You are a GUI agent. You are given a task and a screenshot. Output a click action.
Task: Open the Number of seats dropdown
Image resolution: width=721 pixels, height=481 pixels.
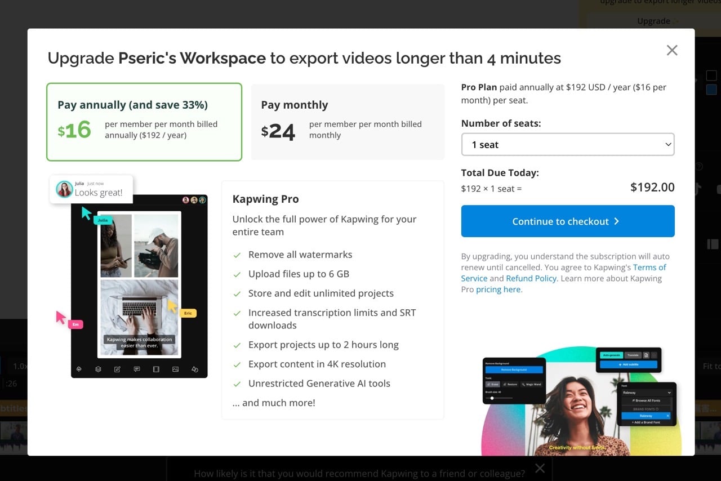tap(568, 145)
